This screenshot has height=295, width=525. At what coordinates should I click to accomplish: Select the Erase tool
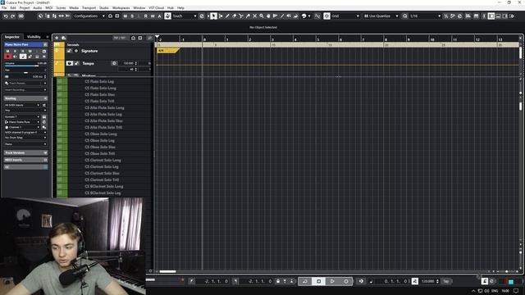click(234, 16)
